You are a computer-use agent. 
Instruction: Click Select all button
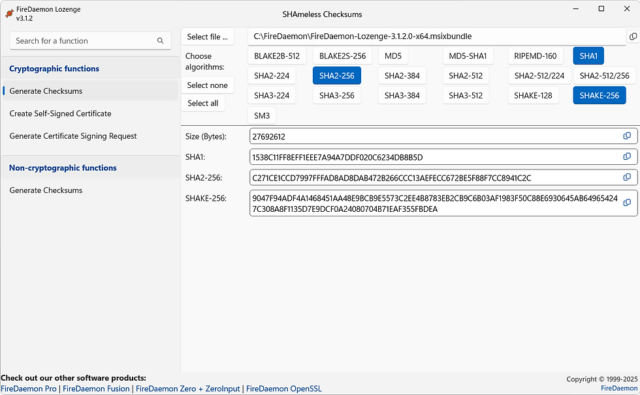click(x=203, y=103)
